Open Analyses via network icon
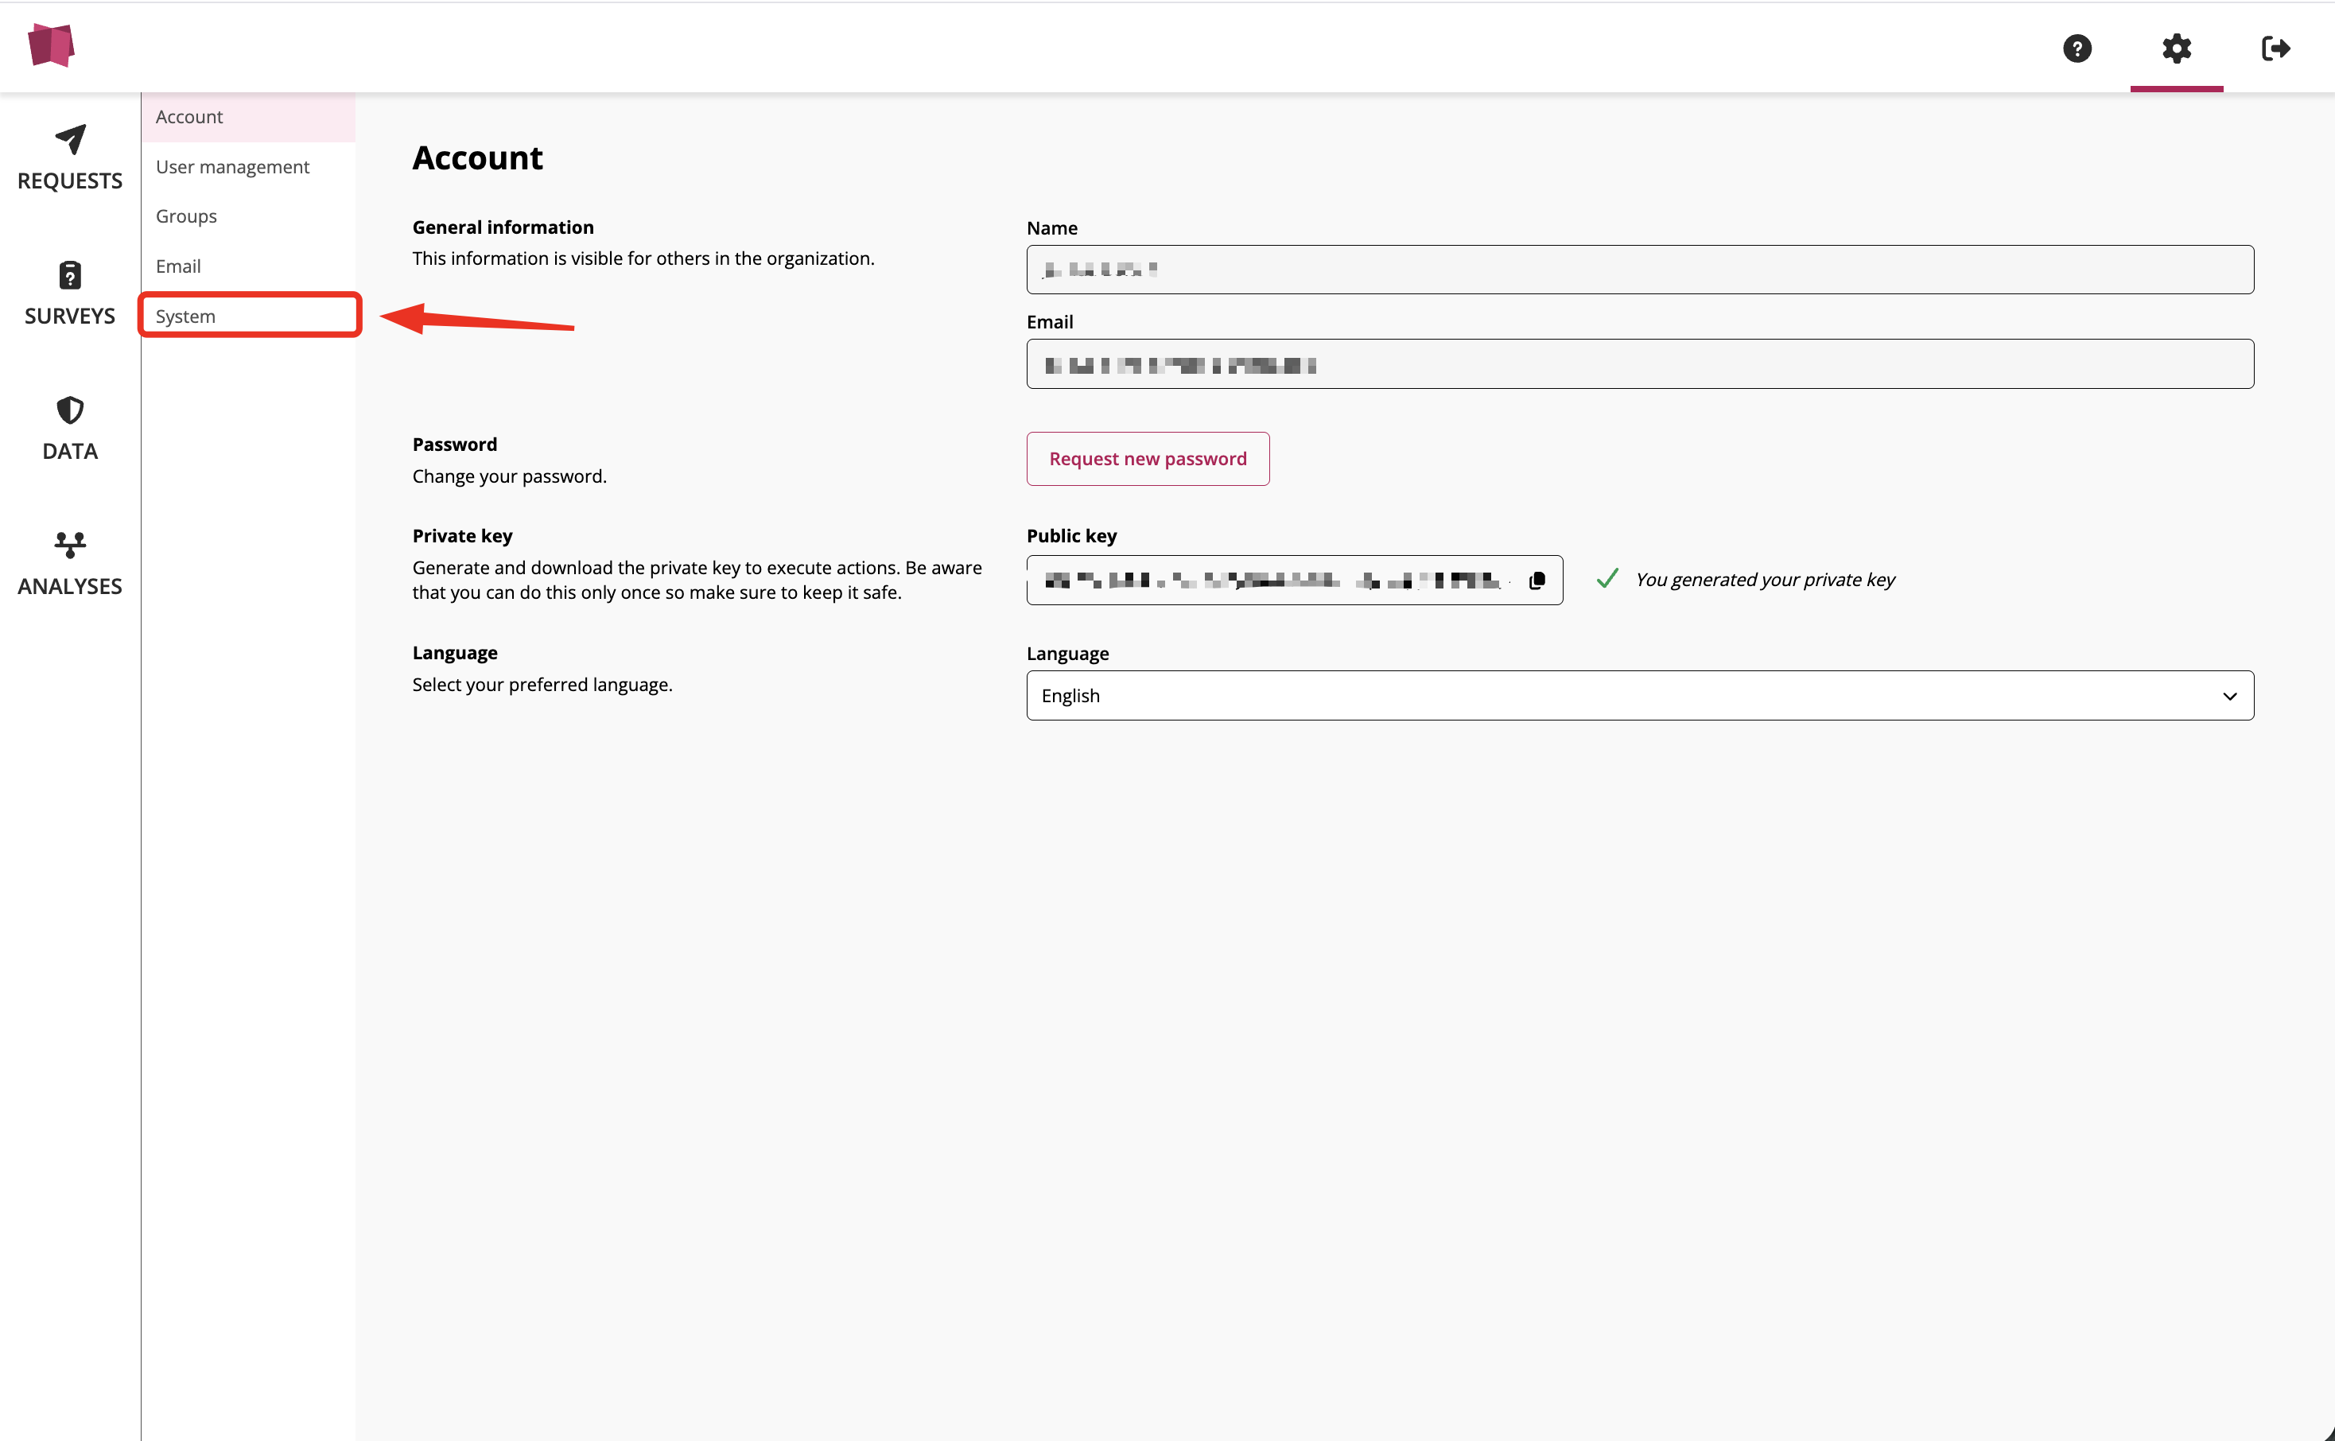This screenshot has height=1441, width=2335. click(x=69, y=545)
